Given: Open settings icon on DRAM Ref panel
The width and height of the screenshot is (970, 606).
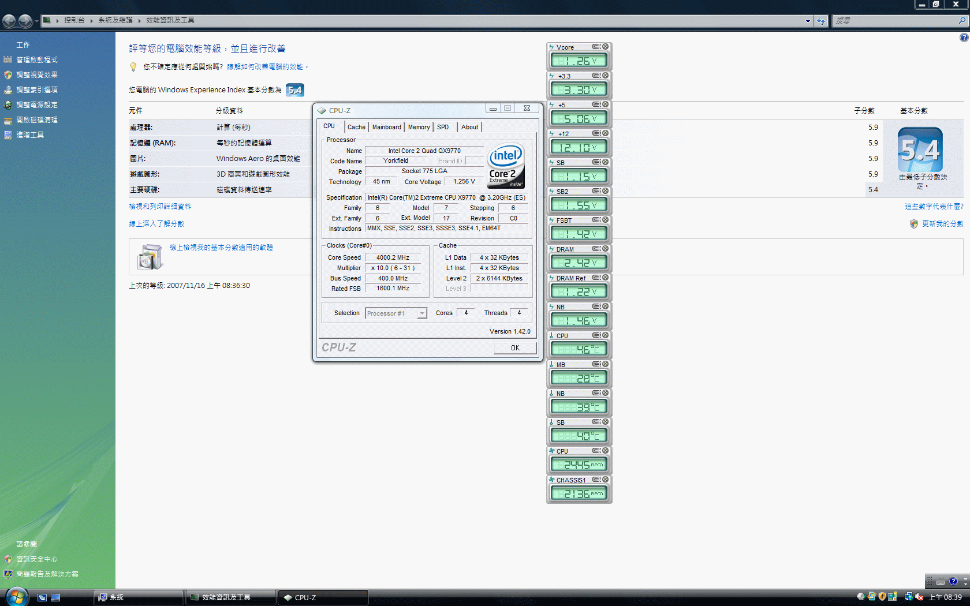Looking at the screenshot, I should tap(596, 278).
